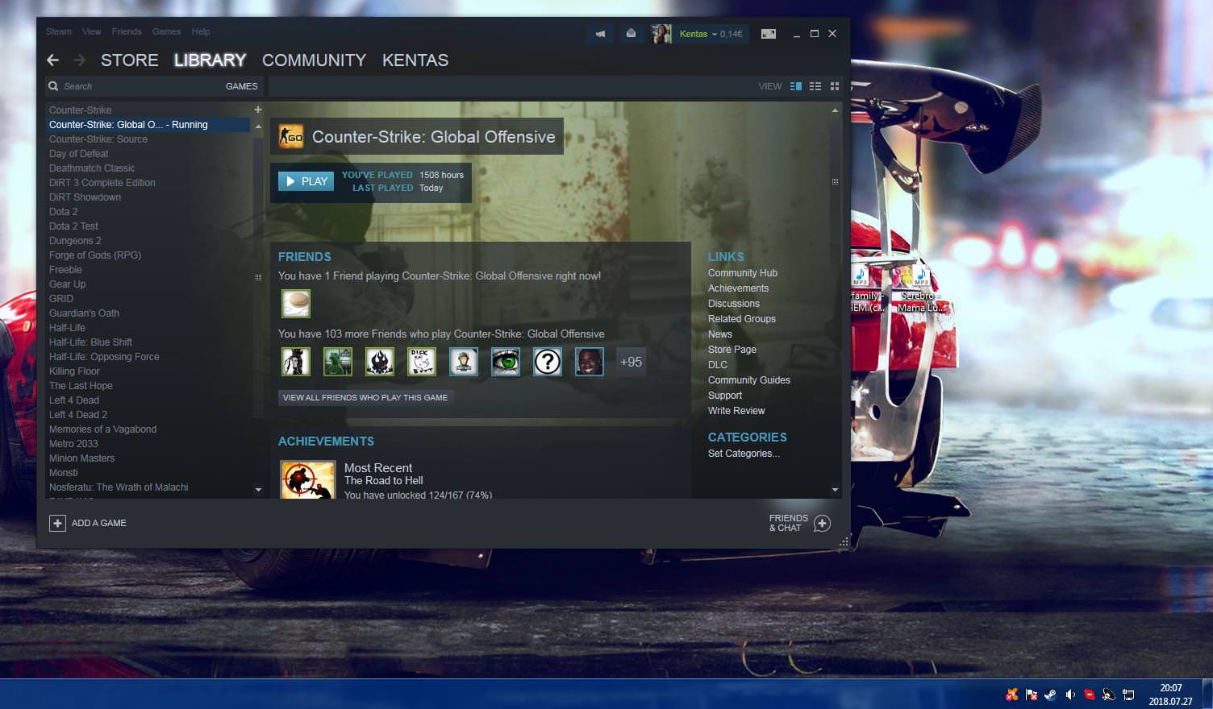Select Half-Life: Blue Shift in list
Image resolution: width=1213 pixels, height=709 pixels.
[x=90, y=342]
